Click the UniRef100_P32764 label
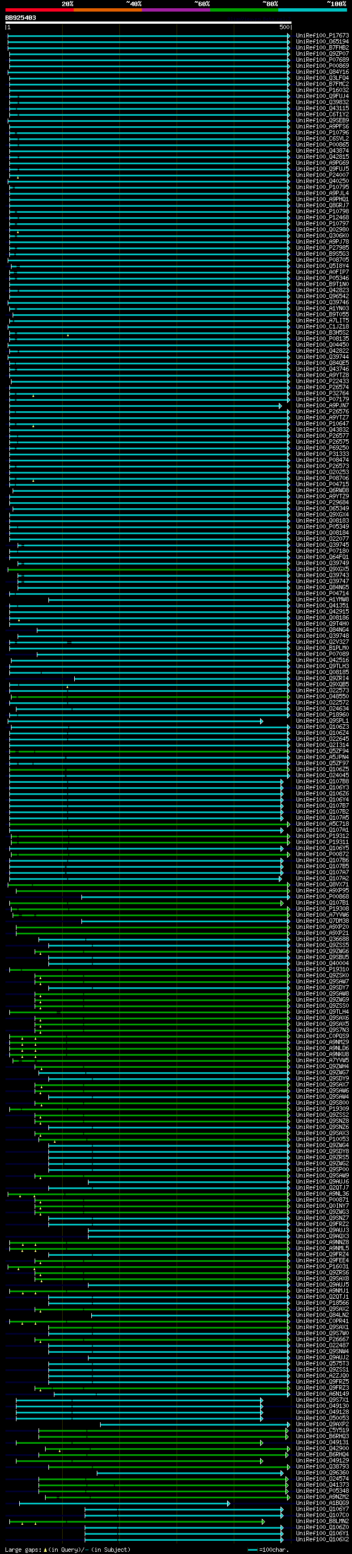This screenshot has height=1554, width=352. [x=322, y=394]
